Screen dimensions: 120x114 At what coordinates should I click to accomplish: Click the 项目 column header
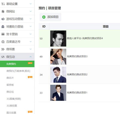(106, 26)
